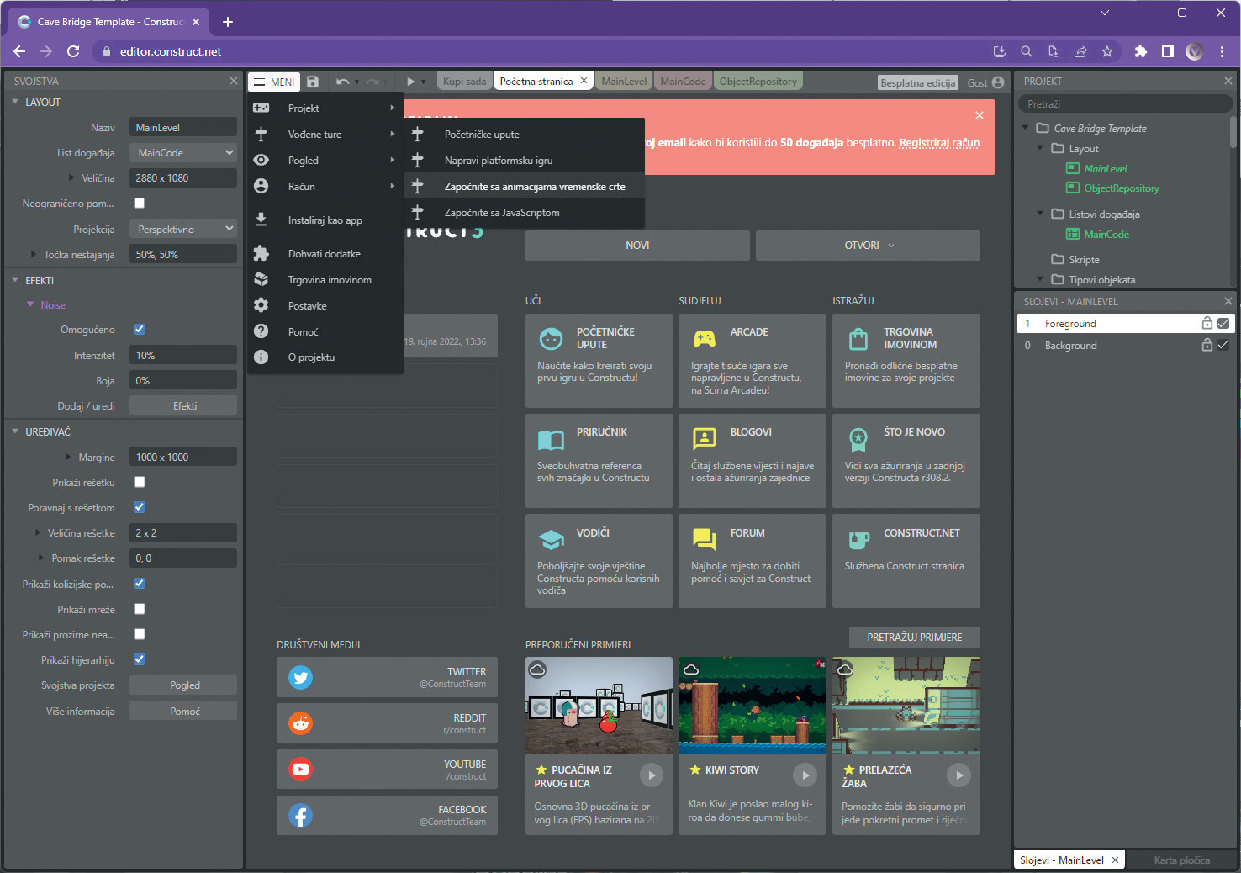This screenshot has width=1241, height=873.
Task: Click the PRETRAŽUJ PRIMJERE button
Action: [915, 638]
